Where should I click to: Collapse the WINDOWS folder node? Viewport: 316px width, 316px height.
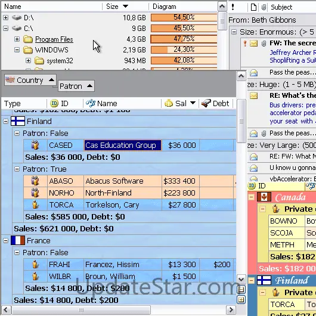click(17, 49)
